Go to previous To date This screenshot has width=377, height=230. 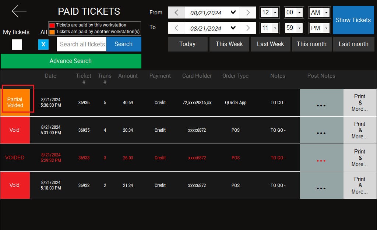(176, 28)
